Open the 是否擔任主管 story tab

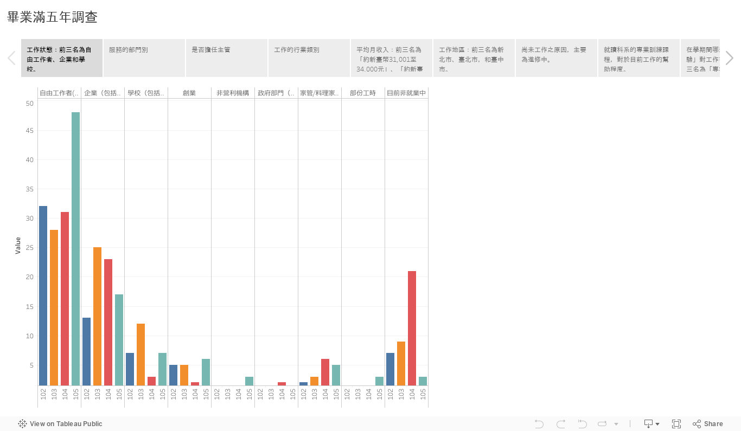pos(227,58)
